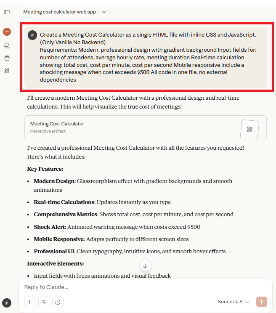Expand the chat title chevron menu
Screen dimensions: 276x313
point(104,12)
